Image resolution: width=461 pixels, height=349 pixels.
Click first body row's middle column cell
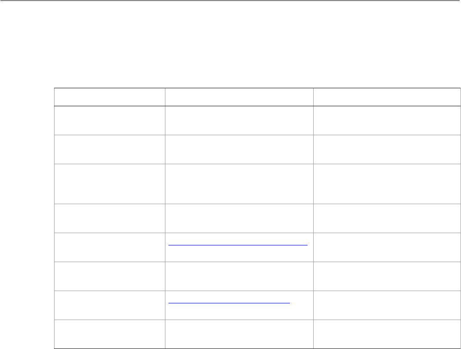[239, 120]
